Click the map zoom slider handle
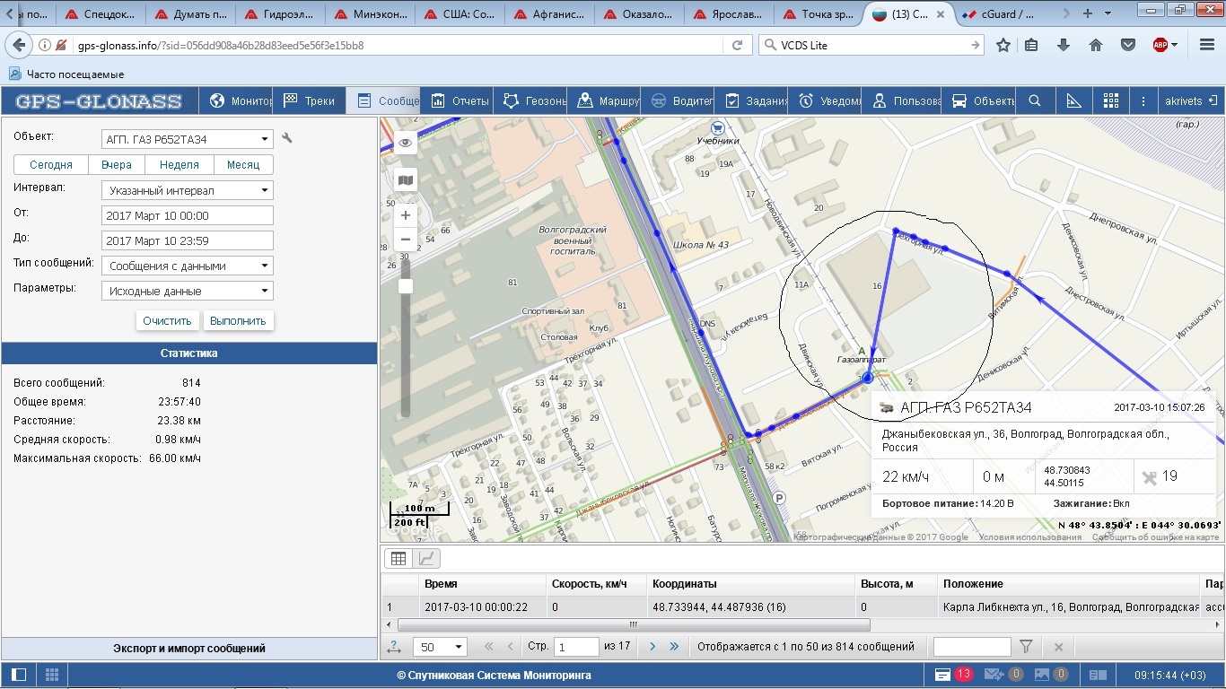The width and height of the screenshot is (1226, 689). click(406, 286)
